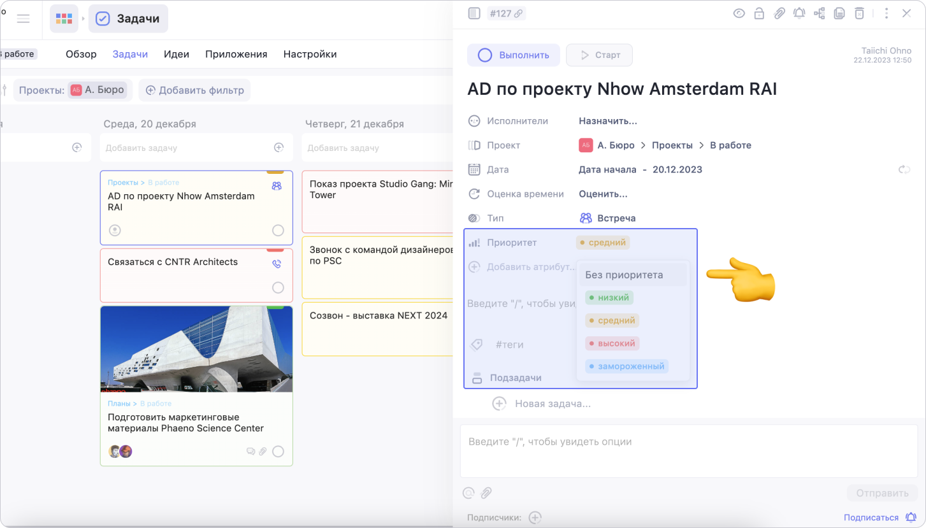
Task: Open the Phaeno Science Center building thumbnail
Action: tap(196, 349)
